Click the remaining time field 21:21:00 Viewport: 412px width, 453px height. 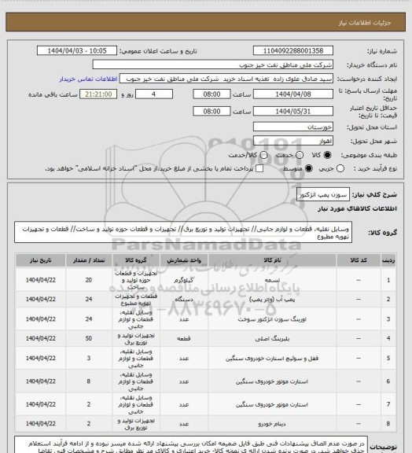click(x=98, y=94)
